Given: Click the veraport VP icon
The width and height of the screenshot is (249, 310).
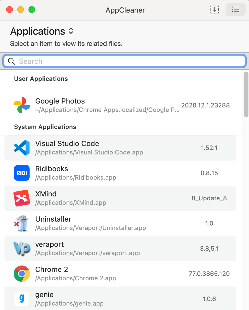Looking at the screenshot, I should [22, 248].
